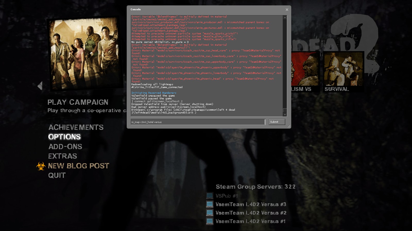Viewport: 412px width, 231px height.
Task: Select Play Campaign mode
Action: [78, 102]
